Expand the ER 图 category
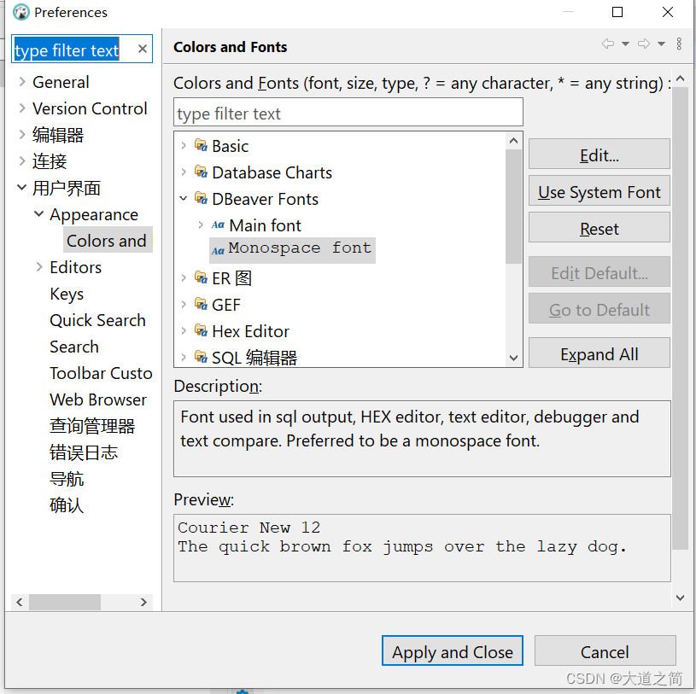This screenshot has height=694, width=696. point(184,277)
